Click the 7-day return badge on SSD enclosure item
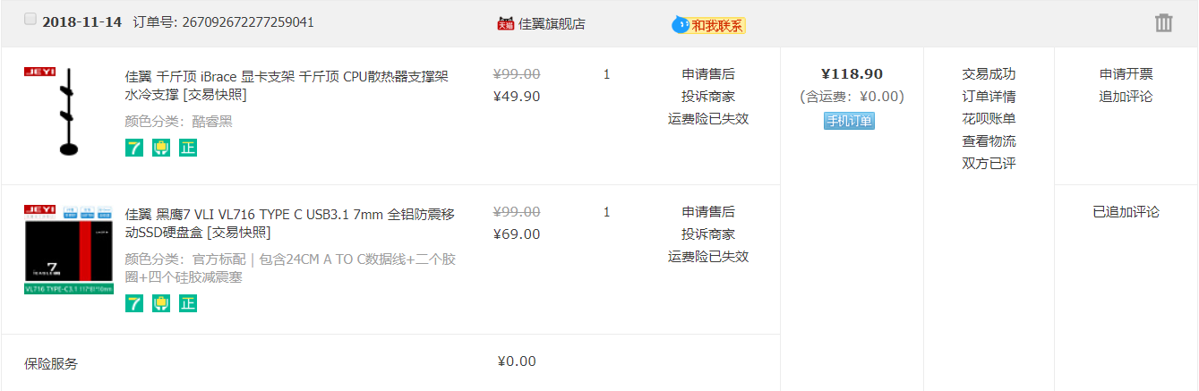The image size is (1199, 391). point(133,303)
